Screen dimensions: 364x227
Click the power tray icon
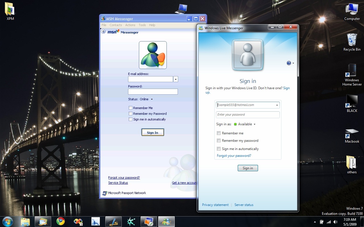322,222
